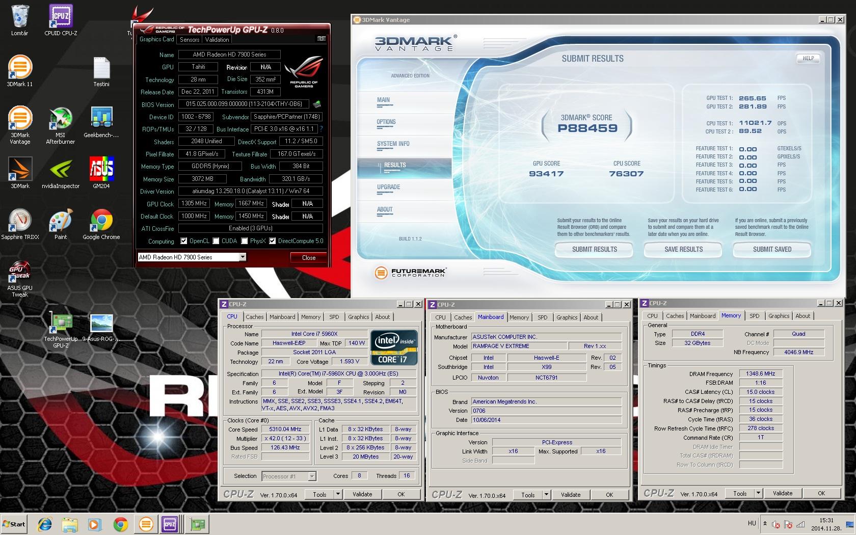This screenshot has width=856, height=535.
Task: Expand Tools dropdown arrow in CPU window
Action: (x=337, y=494)
